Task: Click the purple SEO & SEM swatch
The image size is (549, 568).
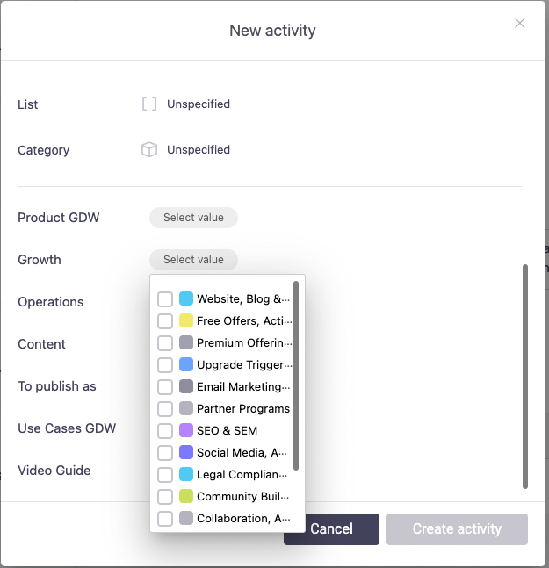Action: pyautogui.click(x=186, y=431)
